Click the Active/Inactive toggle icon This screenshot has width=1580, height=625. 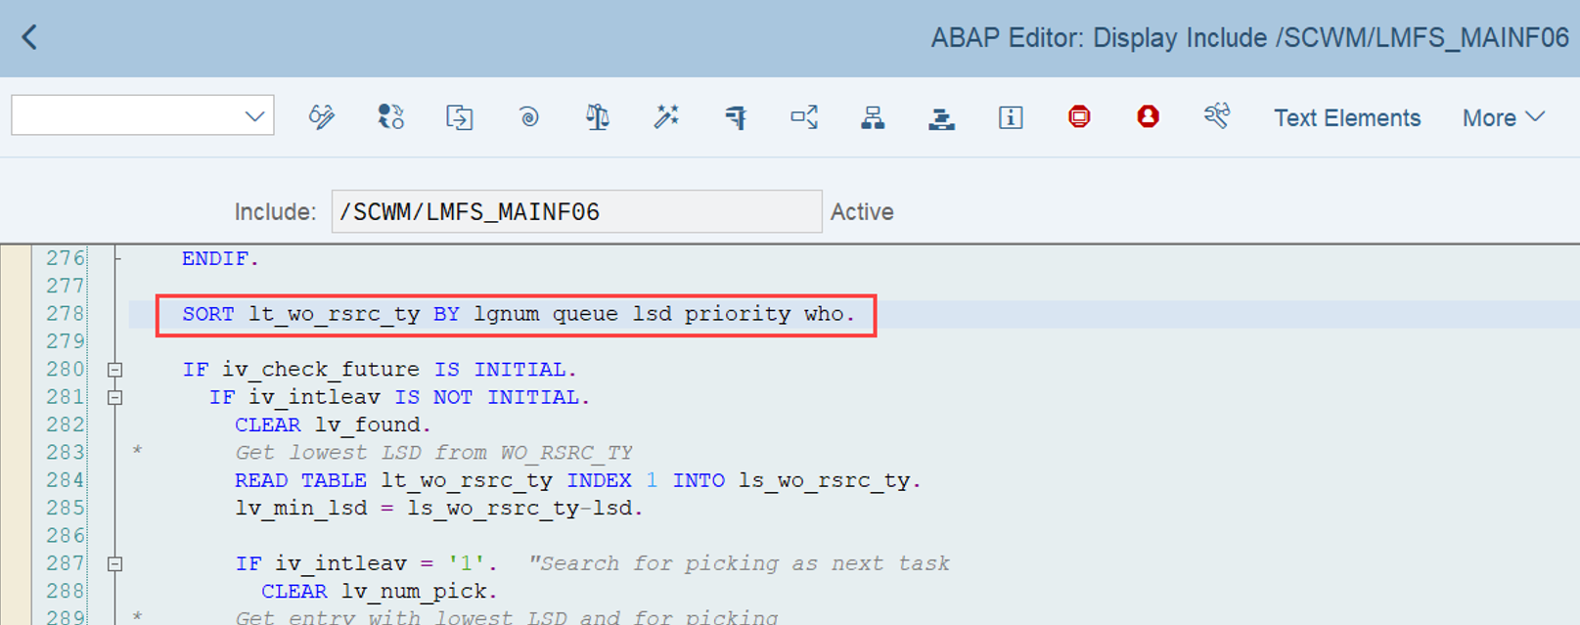tap(390, 117)
